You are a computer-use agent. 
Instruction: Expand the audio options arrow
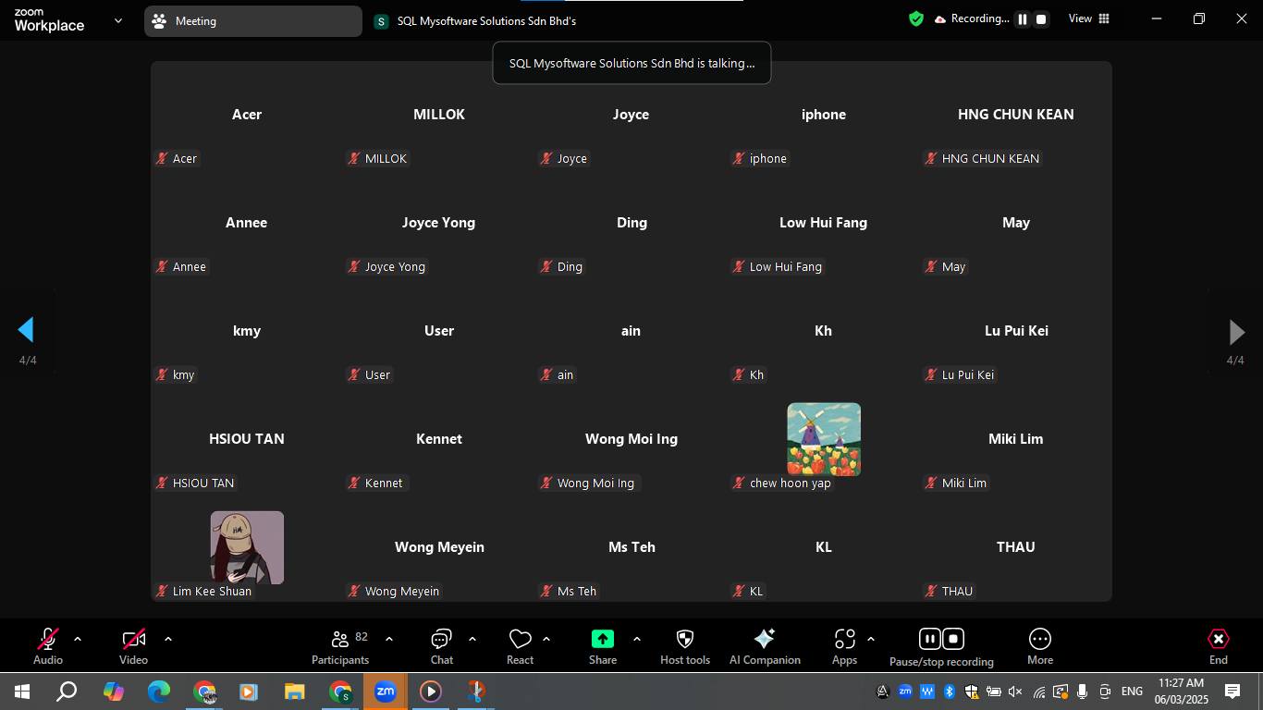(x=78, y=639)
